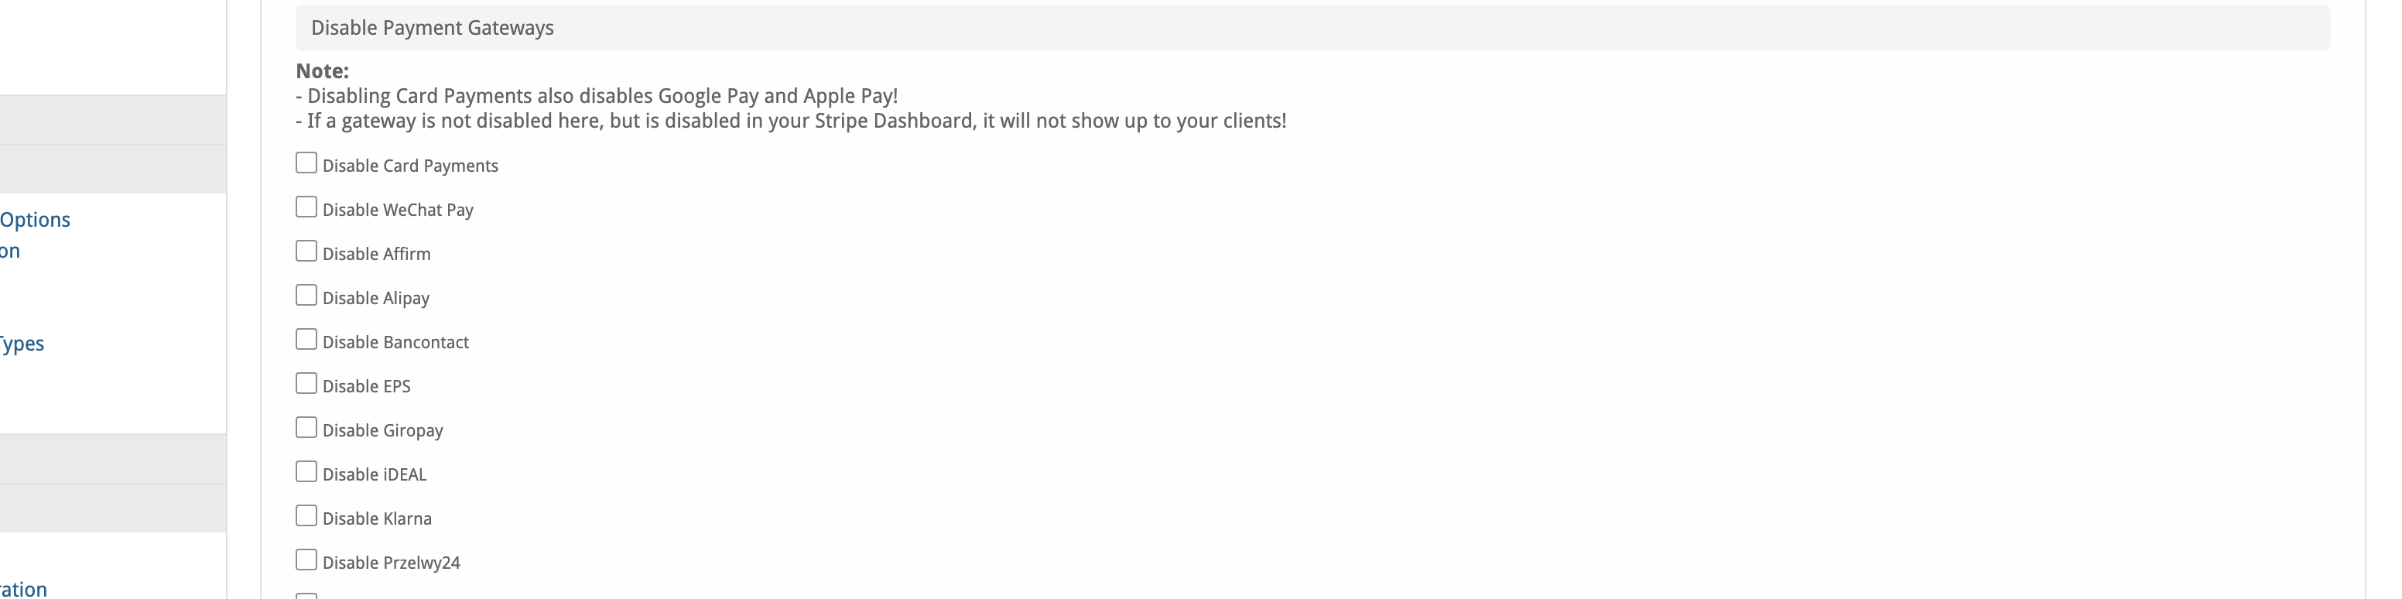Click the Disable WeChat Pay label text
Viewport: 2402px width, 599px height.
(399, 210)
